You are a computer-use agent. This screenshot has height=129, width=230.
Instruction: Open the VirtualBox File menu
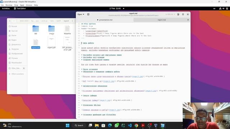[x=2, y=5]
